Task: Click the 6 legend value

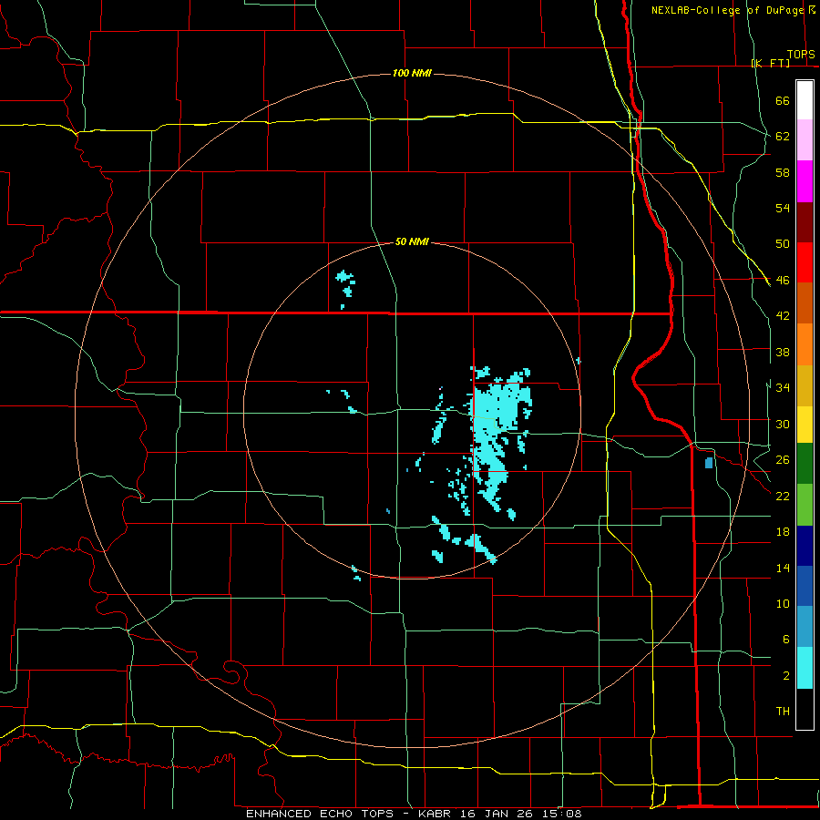Action: coord(785,640)
